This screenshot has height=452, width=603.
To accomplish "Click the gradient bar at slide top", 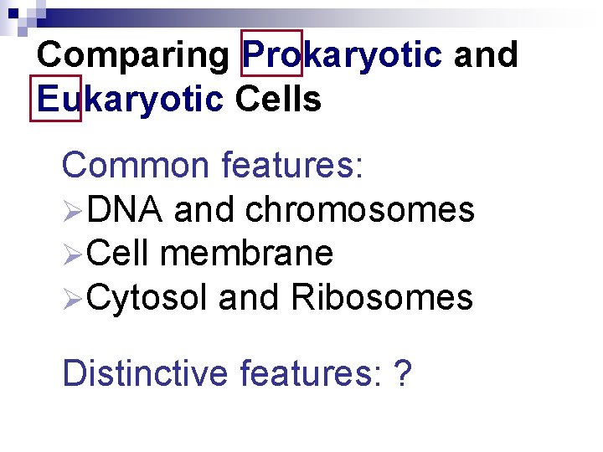I will [335, 17].
